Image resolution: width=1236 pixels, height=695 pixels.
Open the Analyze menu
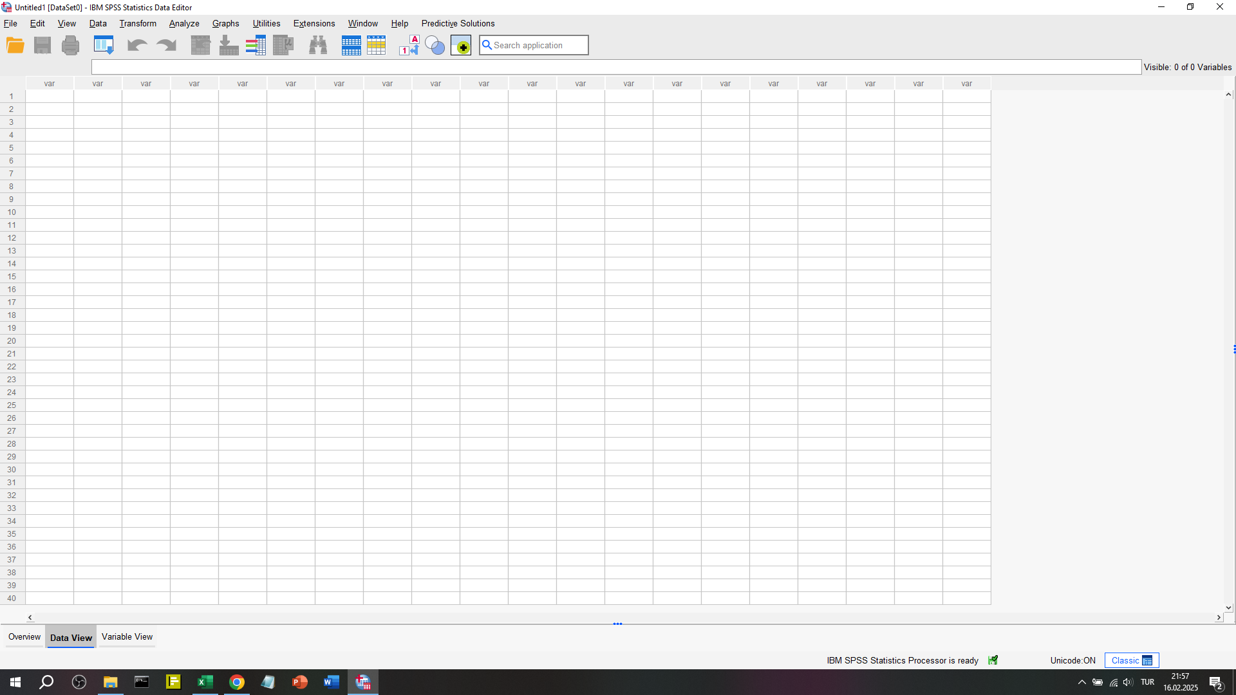click(x=184, y=23)
